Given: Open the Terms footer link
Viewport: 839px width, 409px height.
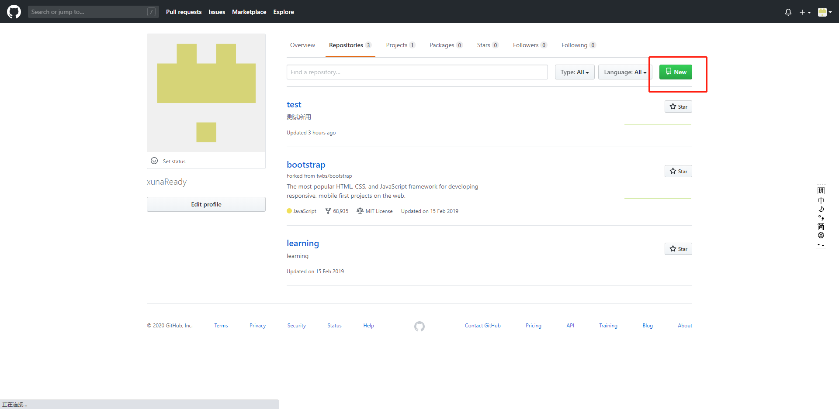Looking at the screenshot, I should (221, 326).
